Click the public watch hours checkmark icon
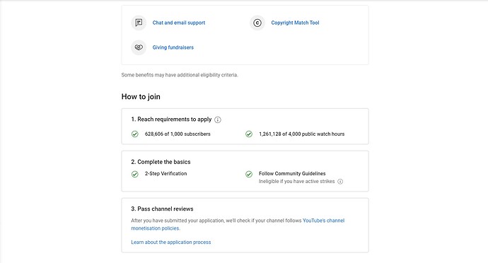 [x=249, y=134]
